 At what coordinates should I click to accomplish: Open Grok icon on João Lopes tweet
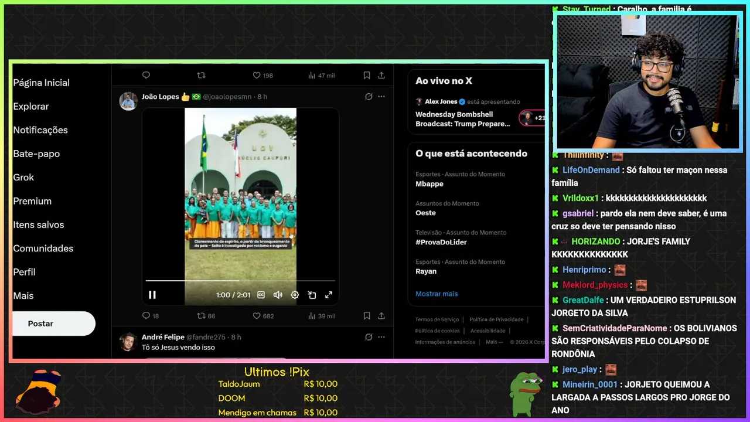click(x=369, y=97)
